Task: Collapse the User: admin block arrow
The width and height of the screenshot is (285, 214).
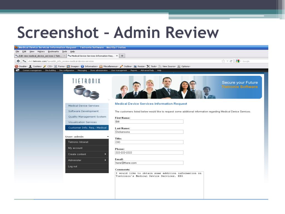Action: 108,137
